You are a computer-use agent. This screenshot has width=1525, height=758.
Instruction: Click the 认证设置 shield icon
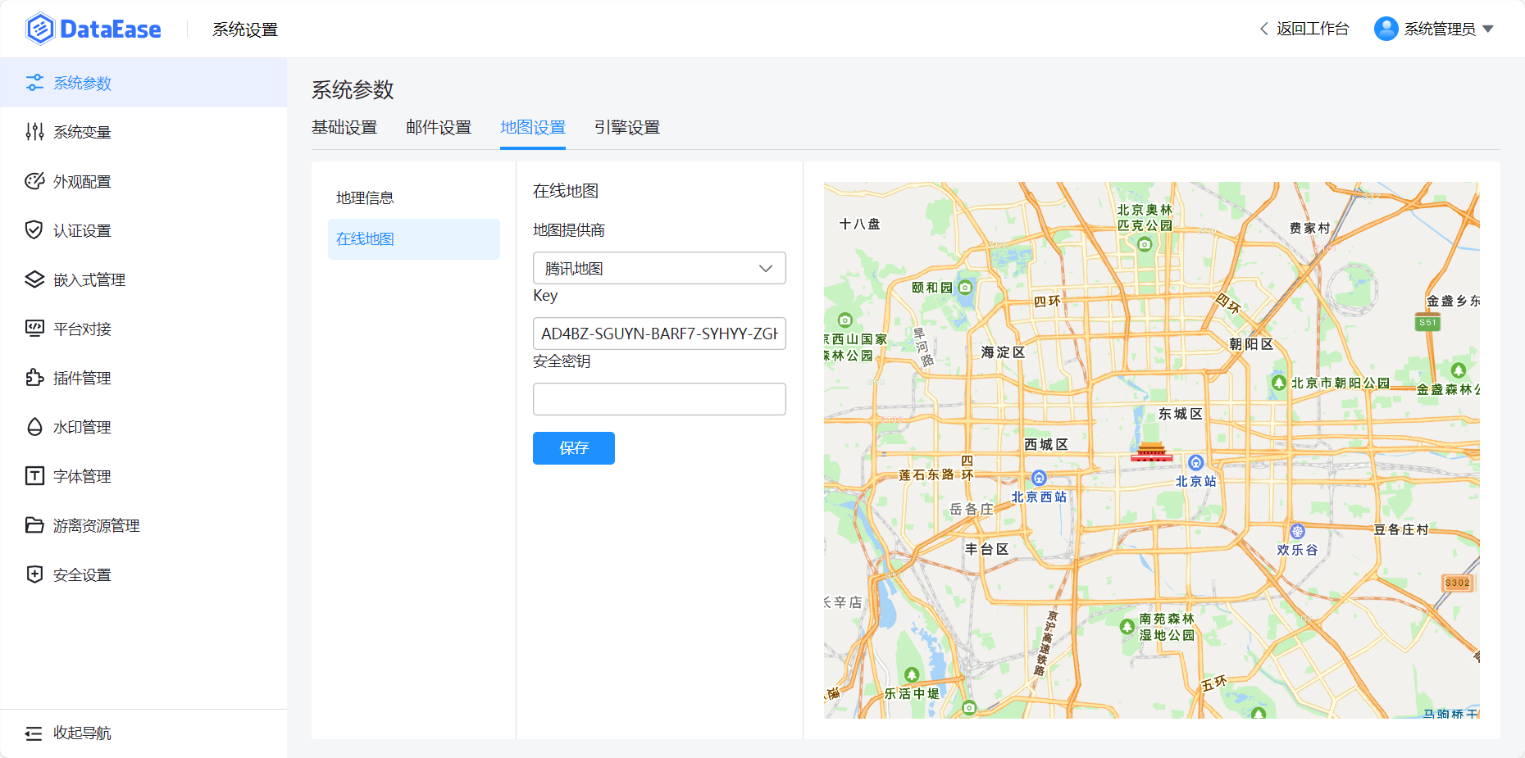click(34, 230)
